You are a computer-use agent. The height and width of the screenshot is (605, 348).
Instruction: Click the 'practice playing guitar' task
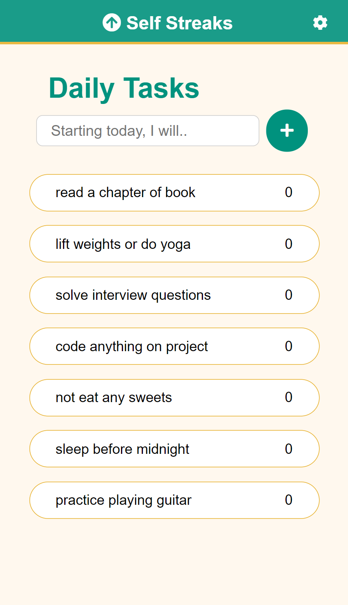[x=123, y=500]
